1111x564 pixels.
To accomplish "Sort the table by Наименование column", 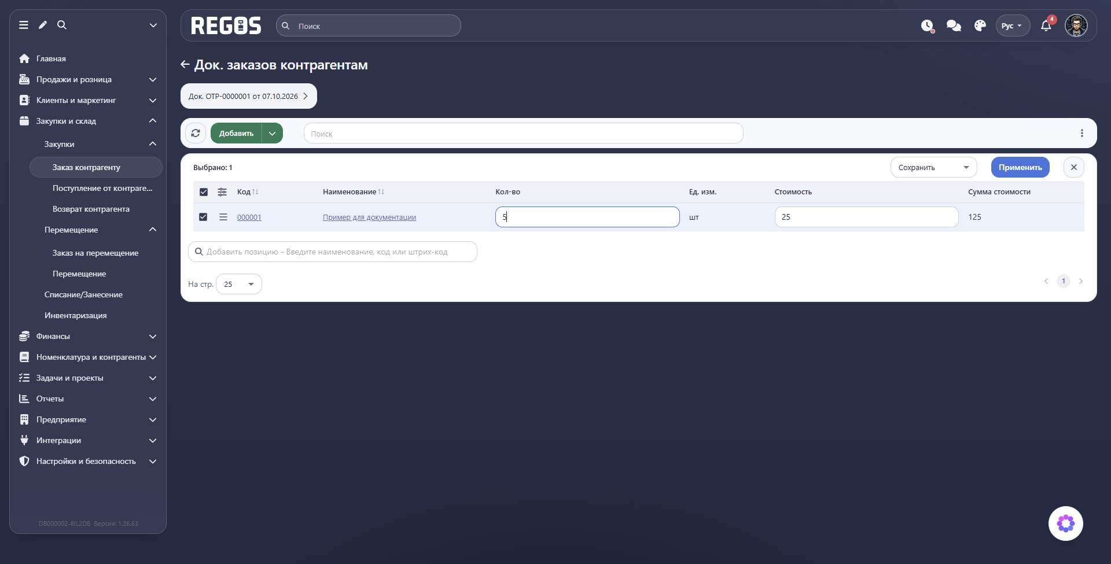I will pos(353,192).
